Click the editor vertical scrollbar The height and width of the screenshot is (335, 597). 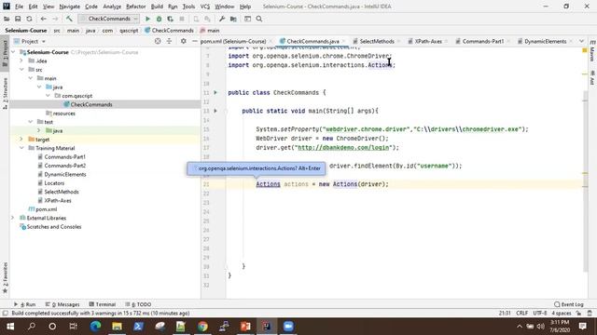[585, 181]
